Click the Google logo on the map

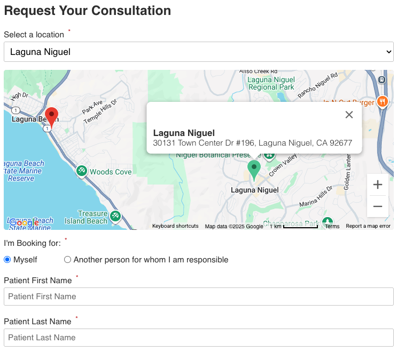[x=24, y=223]
